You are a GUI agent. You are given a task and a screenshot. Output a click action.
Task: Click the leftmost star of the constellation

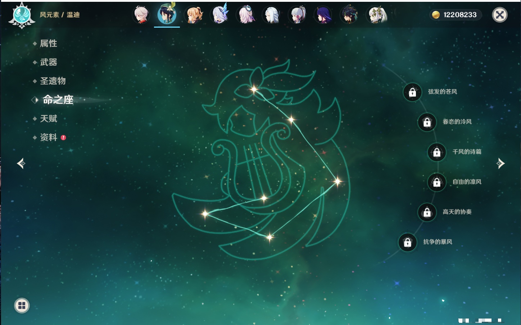pyautogui.click(x=205, y=214)
